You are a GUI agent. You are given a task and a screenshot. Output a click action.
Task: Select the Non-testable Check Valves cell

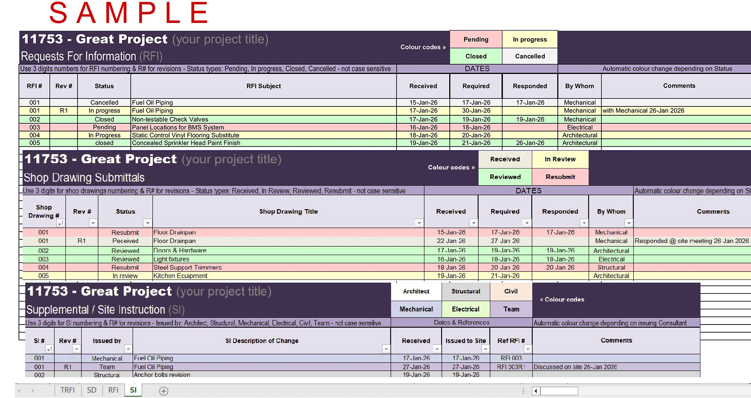pos(263,119)
